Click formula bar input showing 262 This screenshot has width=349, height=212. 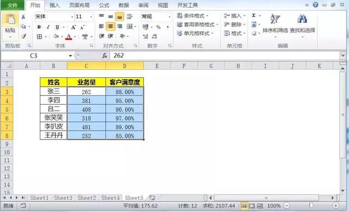click(x=225, y=56)
